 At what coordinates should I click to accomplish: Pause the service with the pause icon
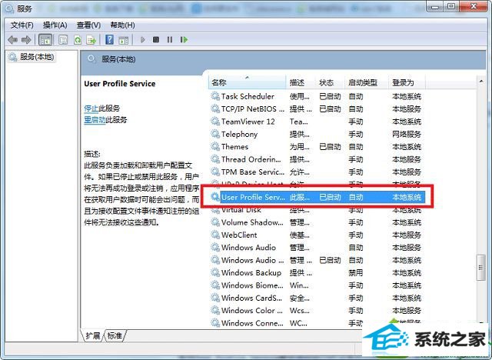click(x=170, y=39)
